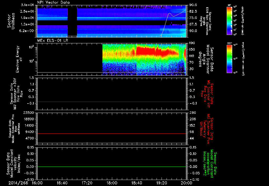Click the '190' scanner angle tick label

click(192, 43)
